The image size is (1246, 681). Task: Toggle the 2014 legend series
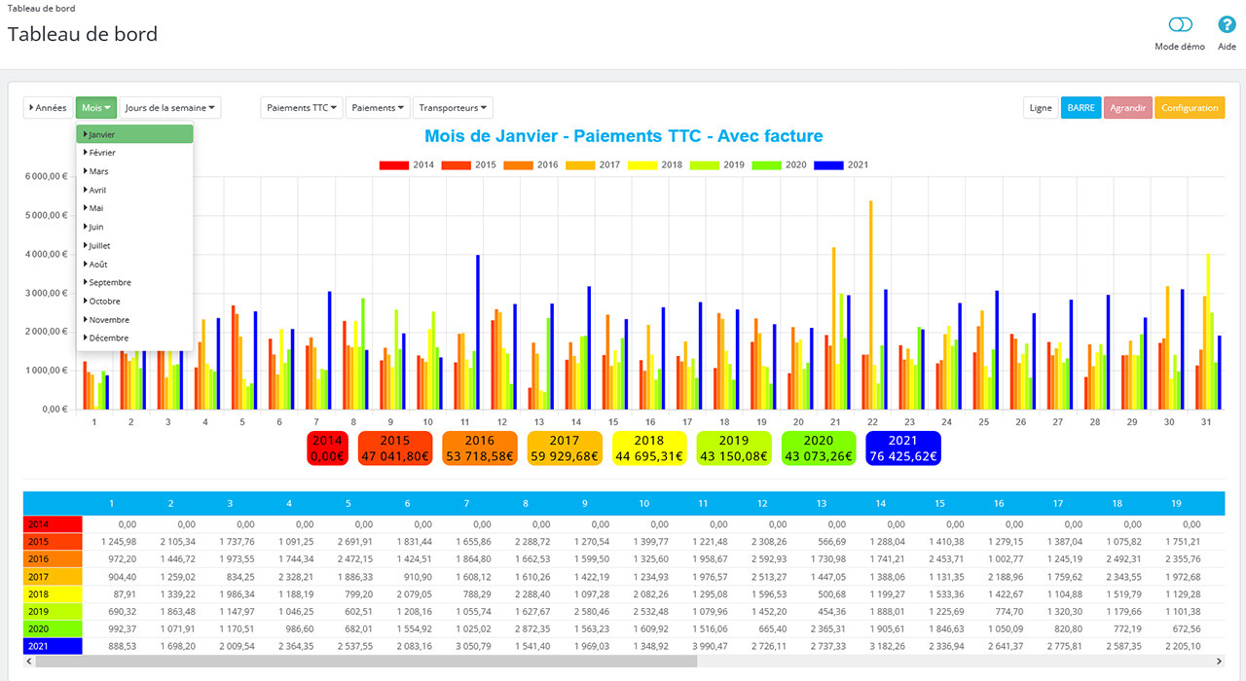[x=407, y=165]
